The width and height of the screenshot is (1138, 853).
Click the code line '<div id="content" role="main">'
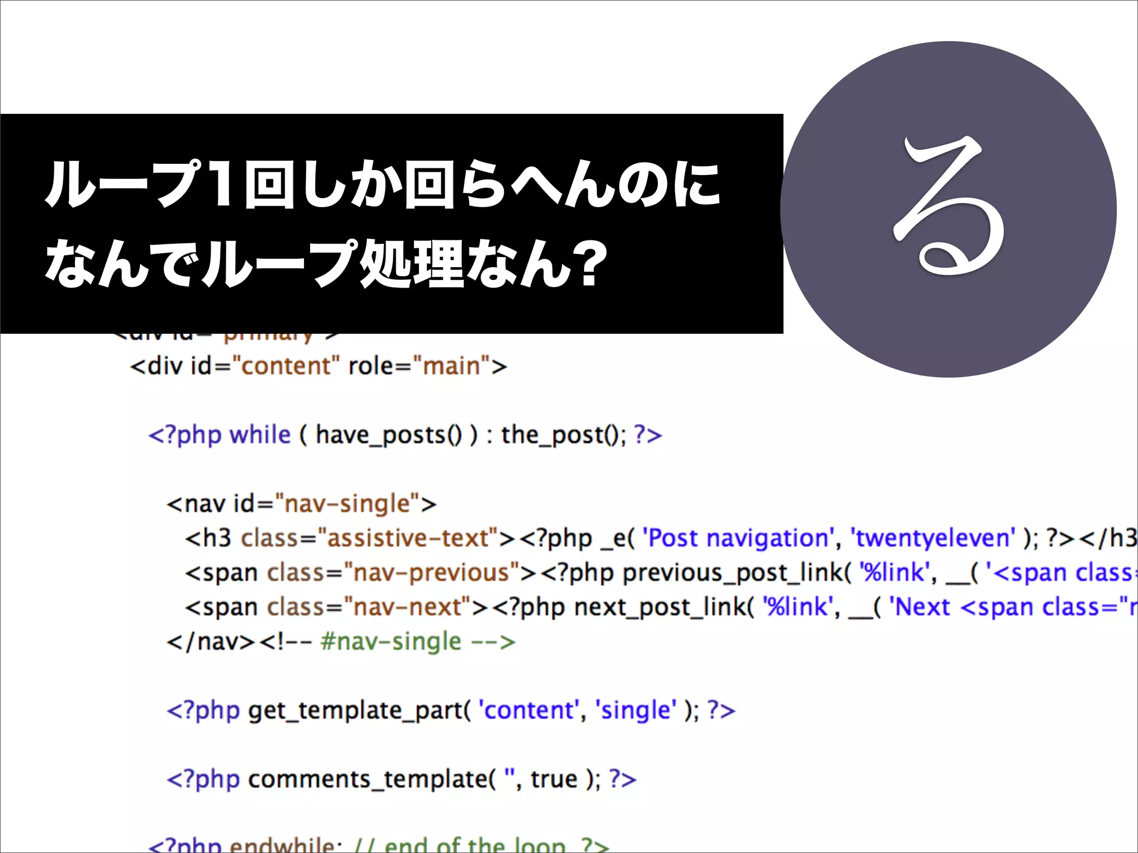point(318,366)
